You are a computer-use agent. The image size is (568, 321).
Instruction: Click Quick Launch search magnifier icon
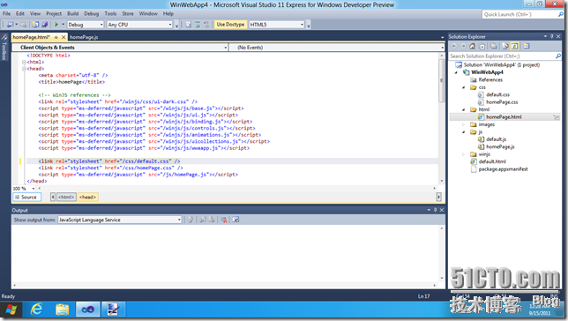coord(561,14)
